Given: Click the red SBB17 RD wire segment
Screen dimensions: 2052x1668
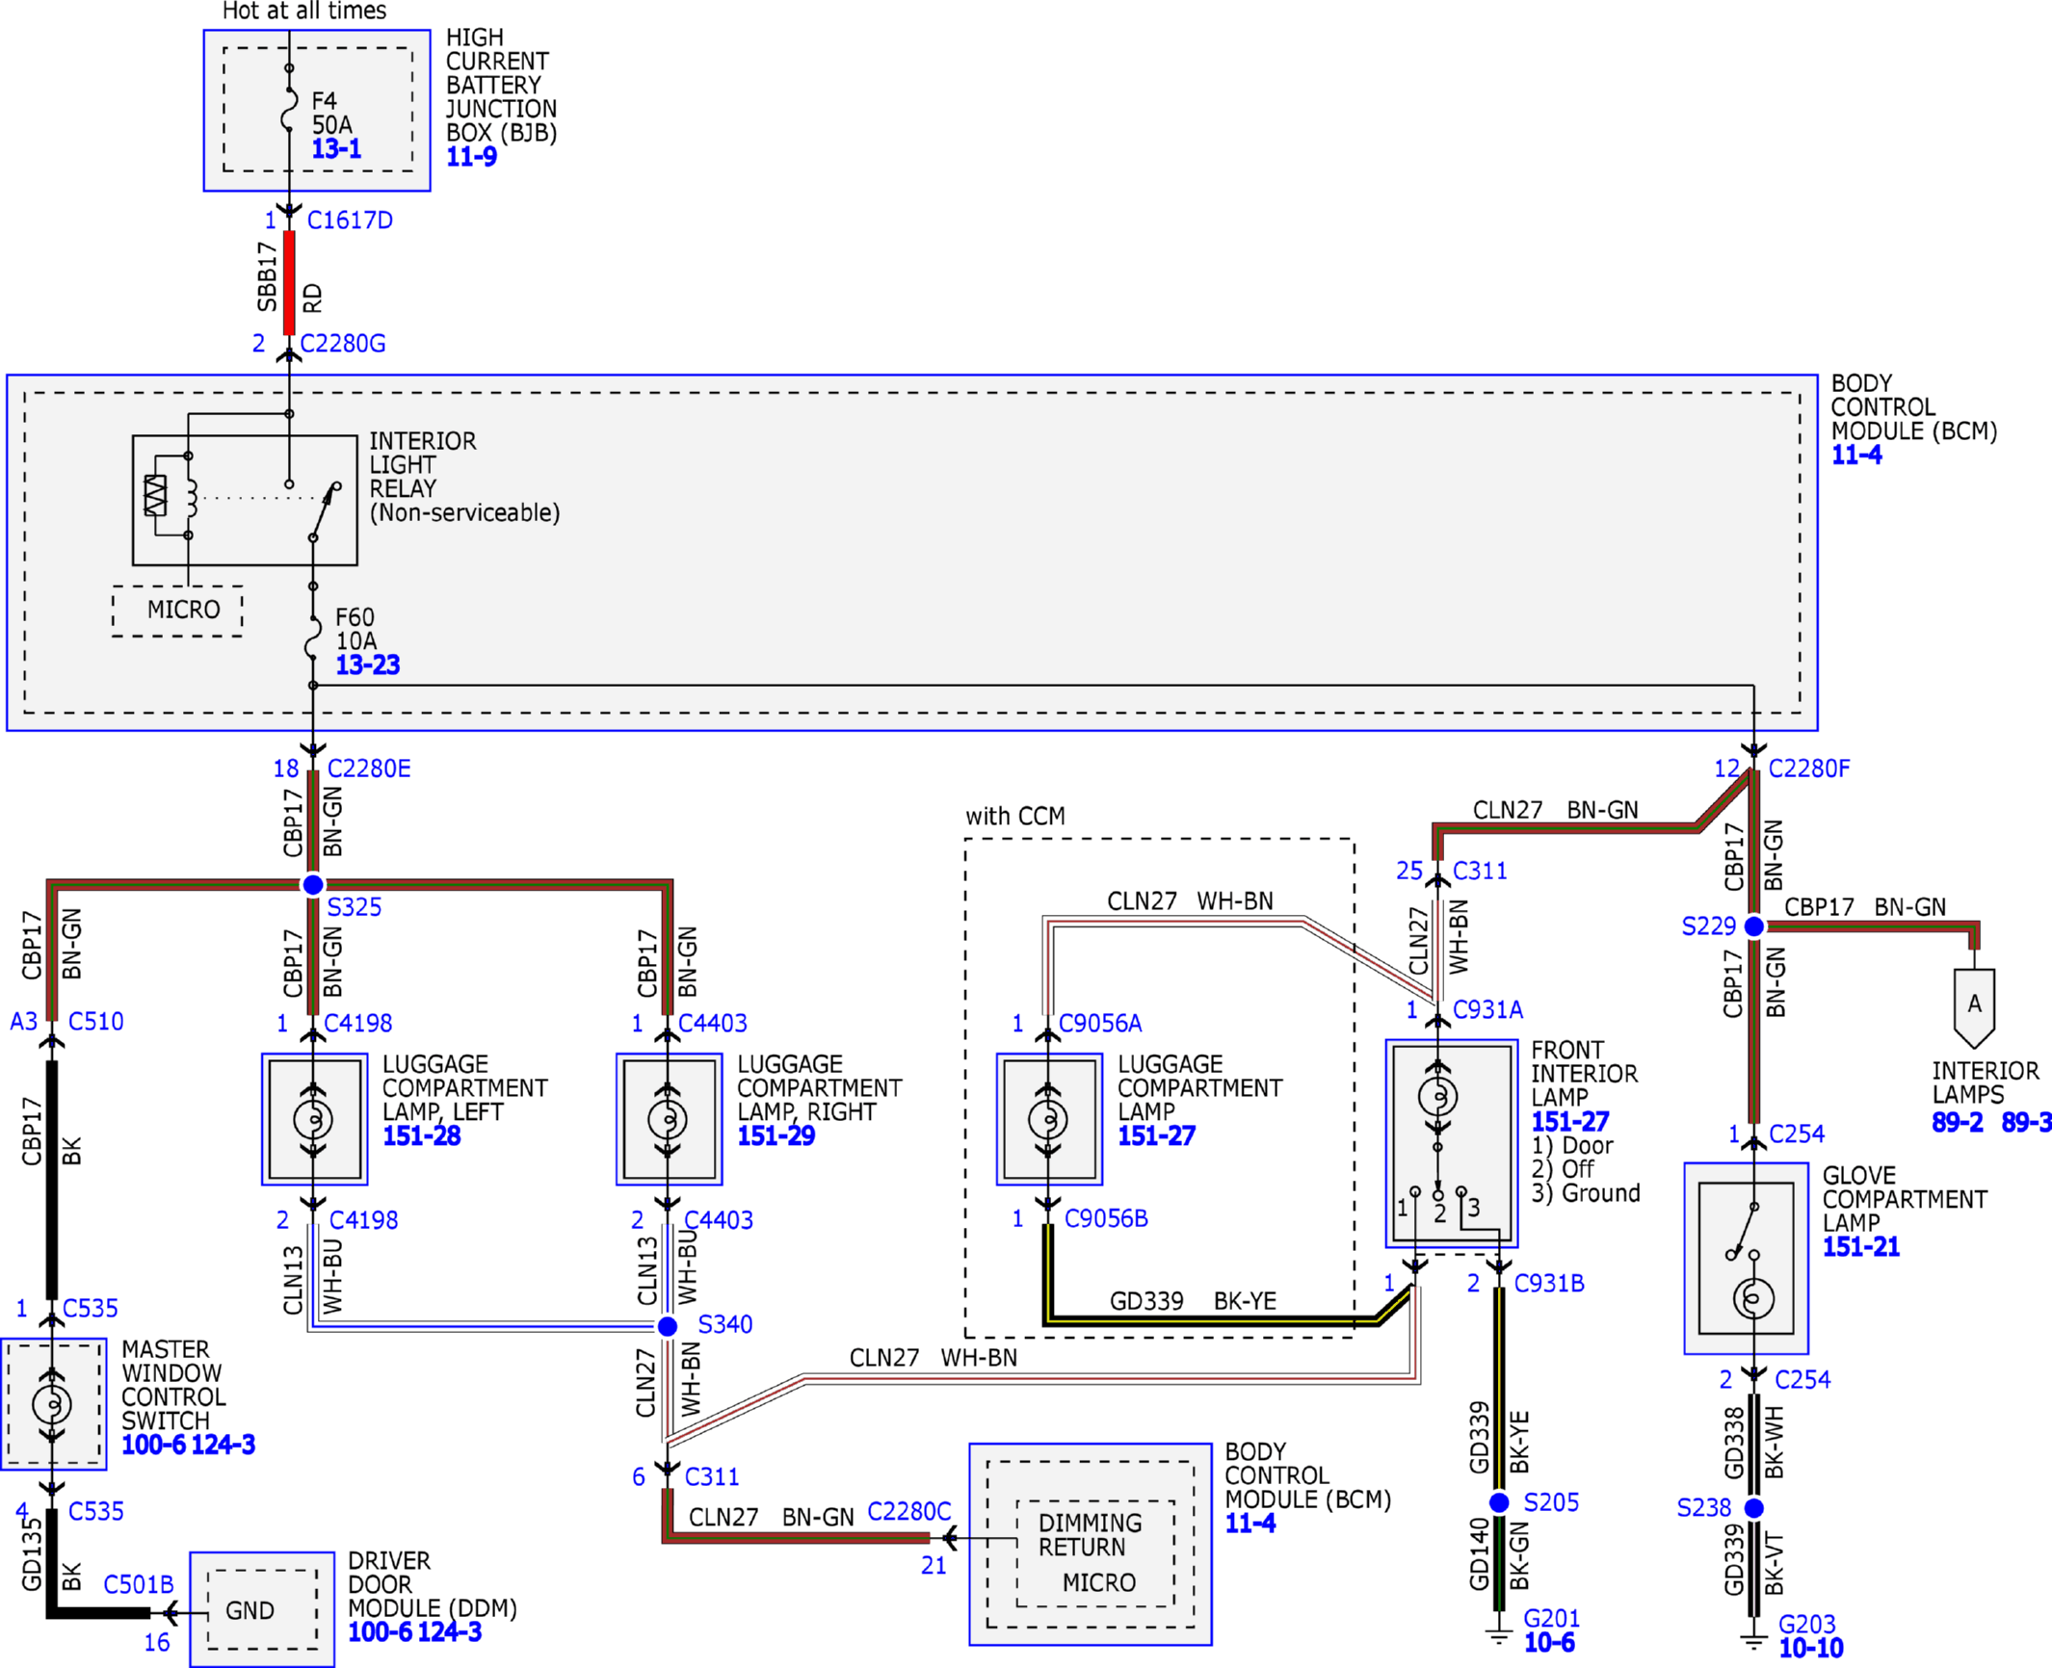Looking at the screenshot, I should 289,282.
